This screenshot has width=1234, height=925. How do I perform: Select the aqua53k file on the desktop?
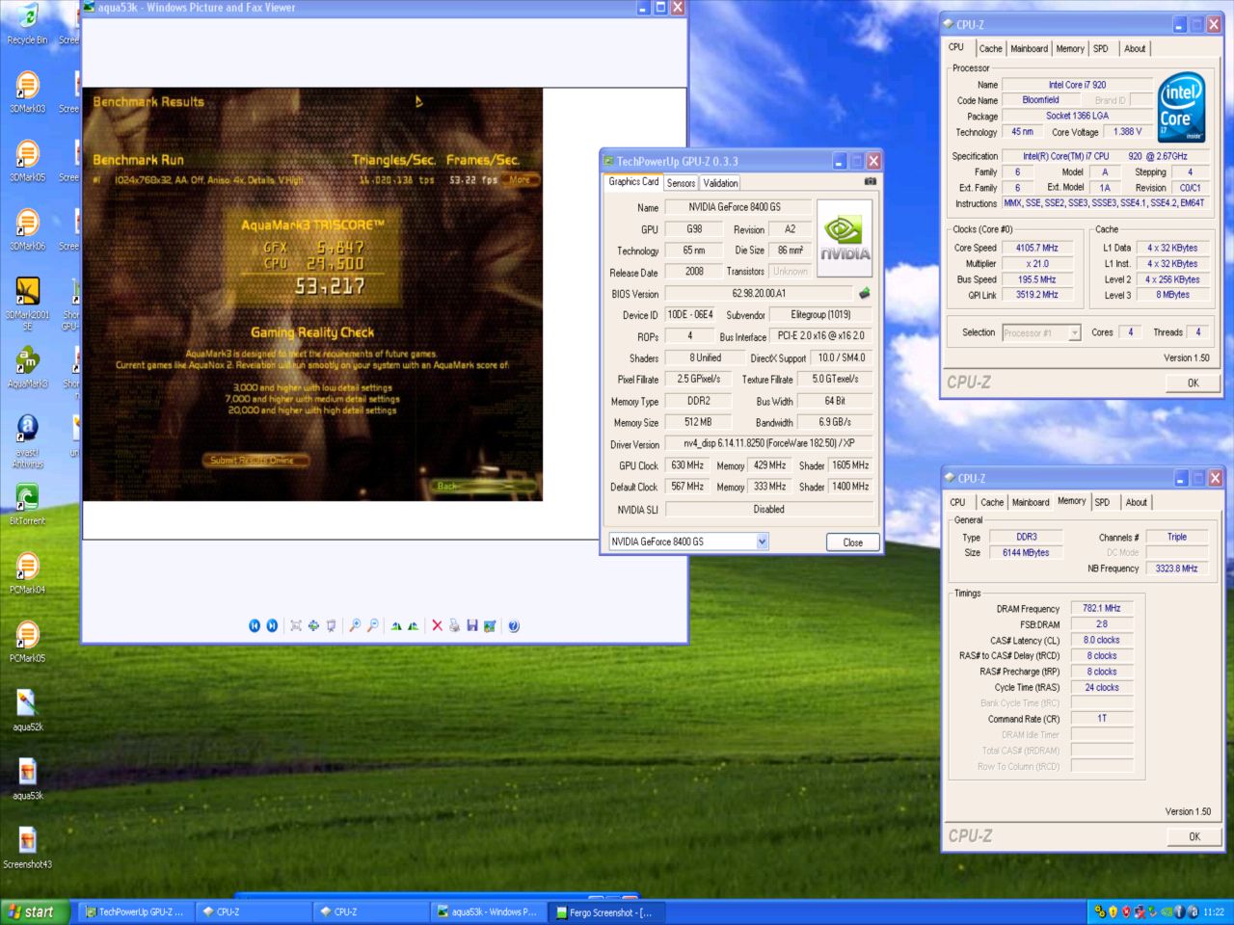click(x=28, y=780)
